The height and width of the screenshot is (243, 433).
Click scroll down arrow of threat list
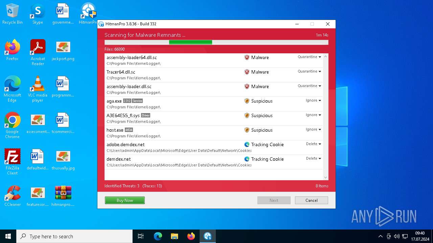(325, 178)
